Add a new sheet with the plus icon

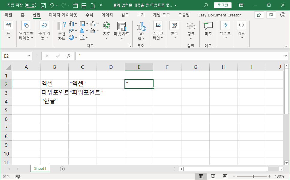pos(62,169)
